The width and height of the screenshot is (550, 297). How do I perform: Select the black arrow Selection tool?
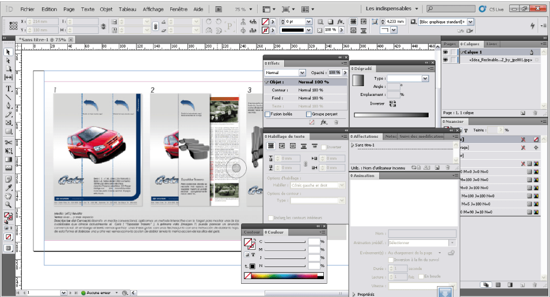pyautogui.click(x=9, y=52)
